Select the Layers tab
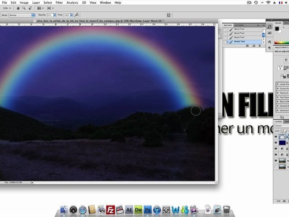Screen dimensions: 289x217 (x=278, y=121)
